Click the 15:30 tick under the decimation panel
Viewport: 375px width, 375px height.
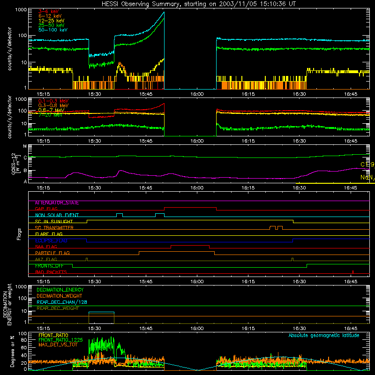coord(95,329)
